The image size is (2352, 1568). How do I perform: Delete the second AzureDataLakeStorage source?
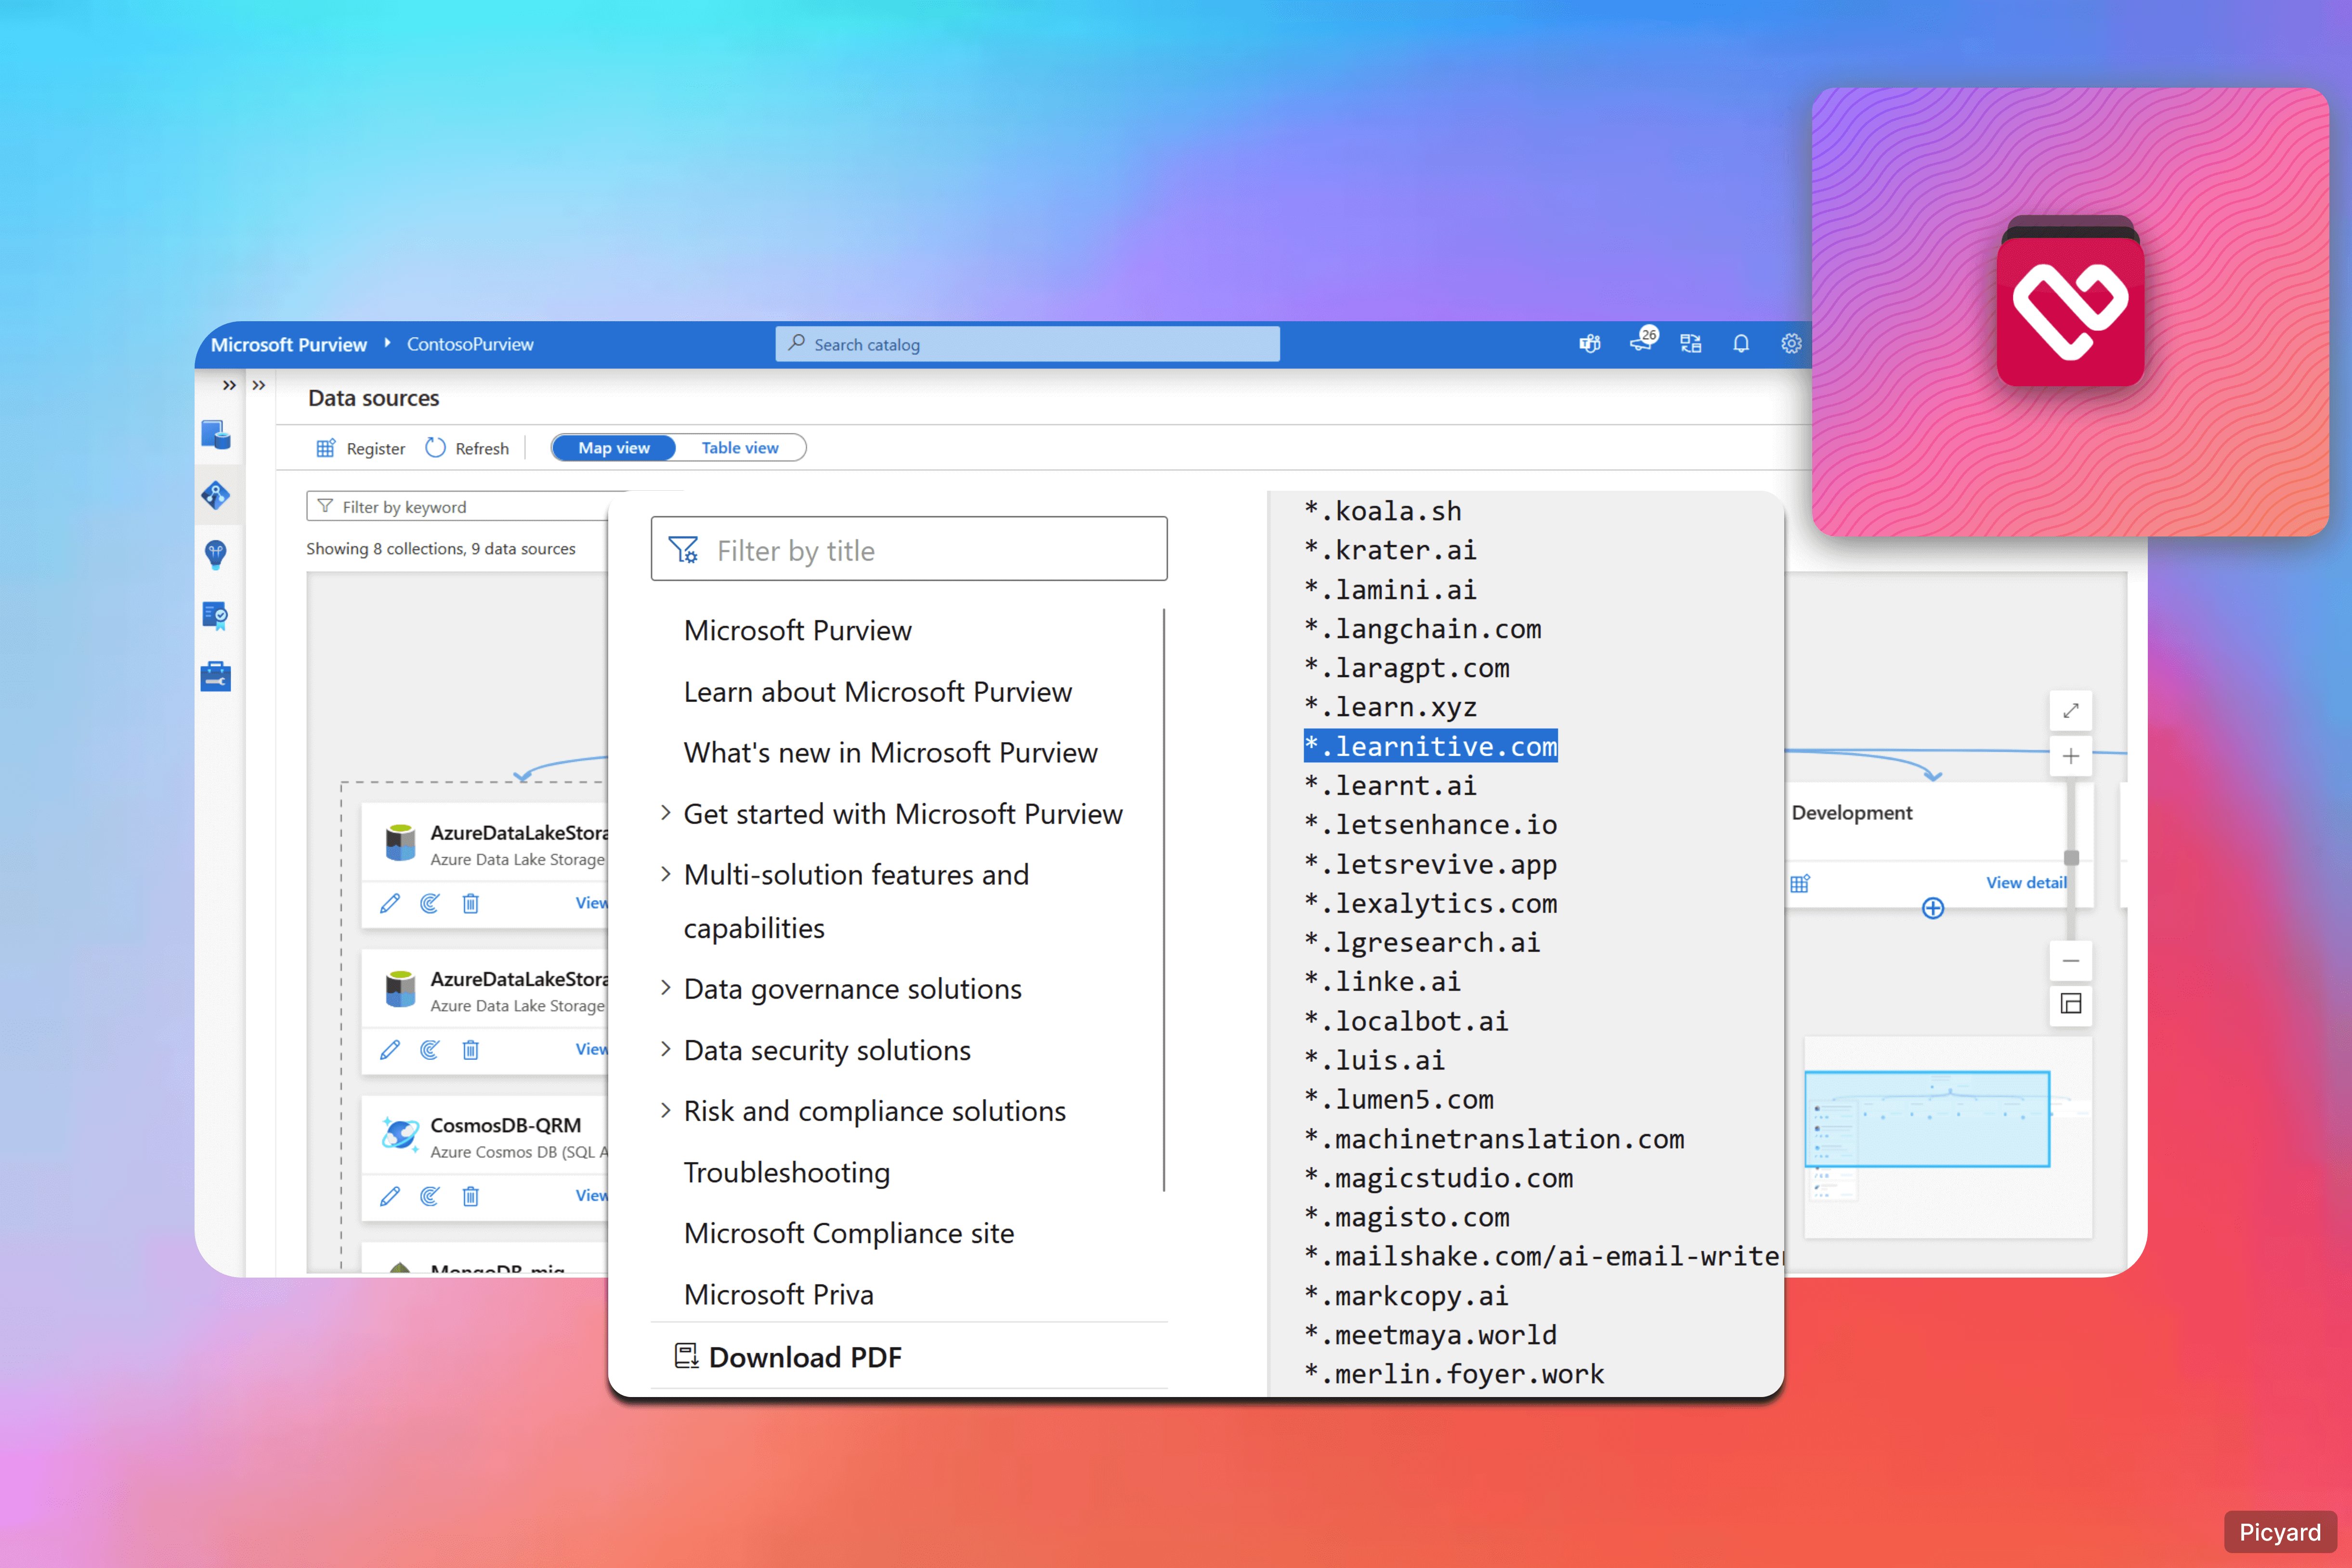click(x=471, y=1050)
